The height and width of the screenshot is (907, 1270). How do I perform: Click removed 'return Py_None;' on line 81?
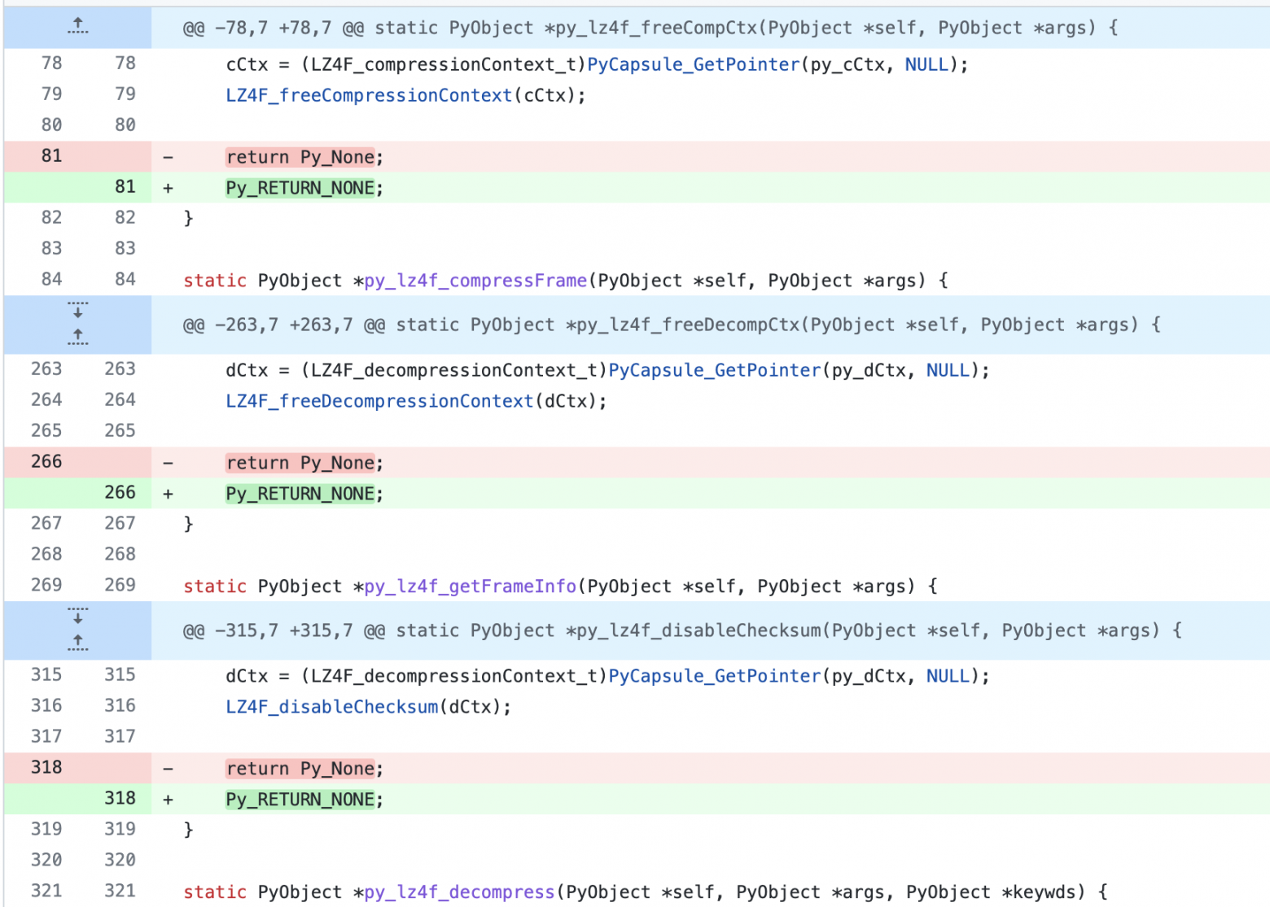point(304,157)
